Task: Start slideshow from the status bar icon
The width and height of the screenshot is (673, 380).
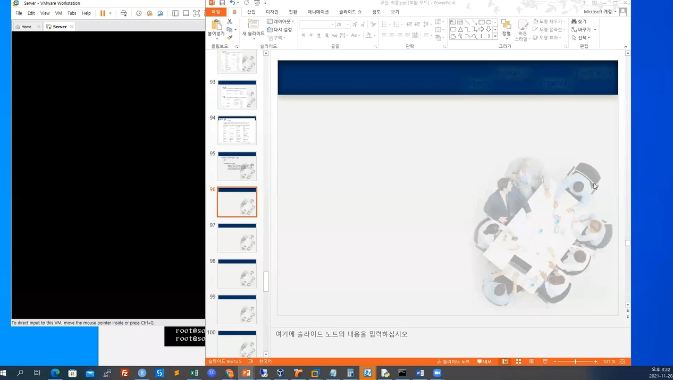Action: pos(545,361)
